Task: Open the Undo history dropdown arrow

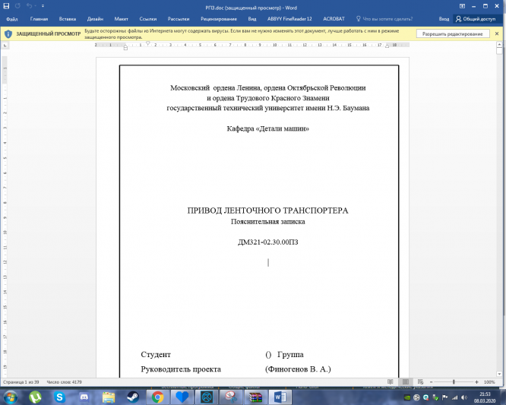Action: pyautogui.click(x=35, y=6)
